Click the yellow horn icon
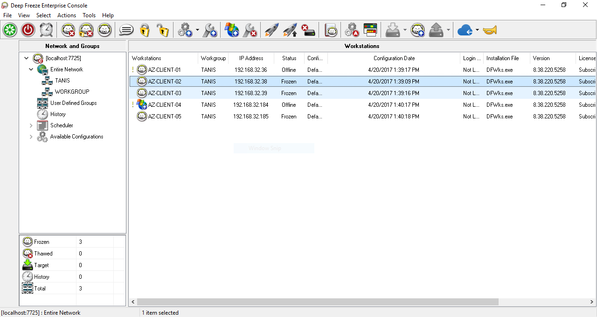This screenshot has height=317, width=597. (490, 30)
